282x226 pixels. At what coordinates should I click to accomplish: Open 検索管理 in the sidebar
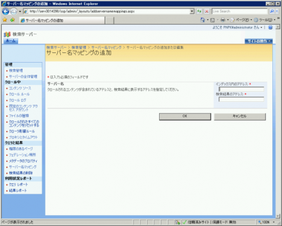pyautogui.click(x=16, y=71)
